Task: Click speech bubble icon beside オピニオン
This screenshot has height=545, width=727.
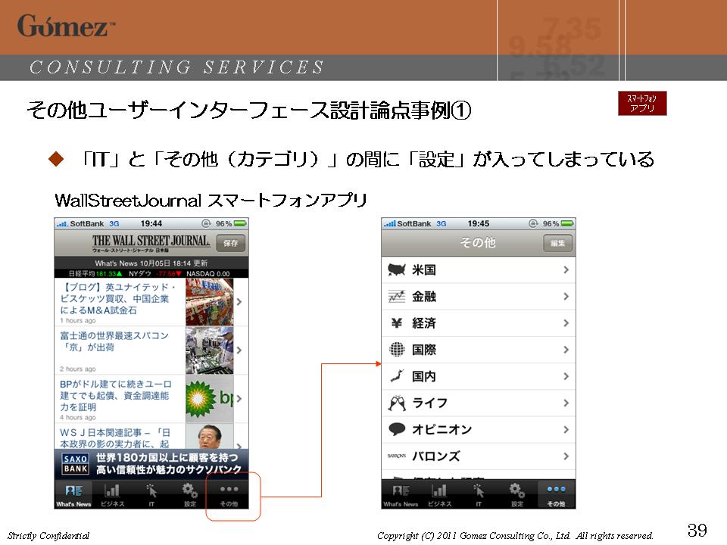Action: click(x=396, y=430)
